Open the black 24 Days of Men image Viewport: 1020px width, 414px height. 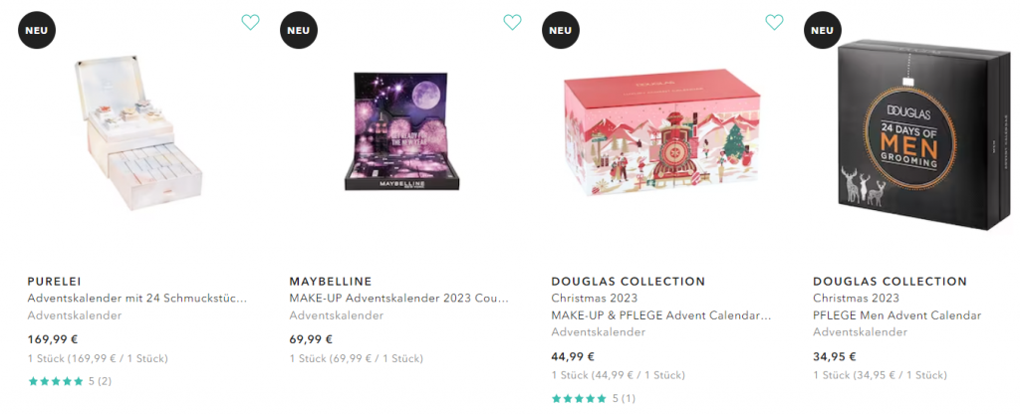pyautogui.click(x=923, y=134)
